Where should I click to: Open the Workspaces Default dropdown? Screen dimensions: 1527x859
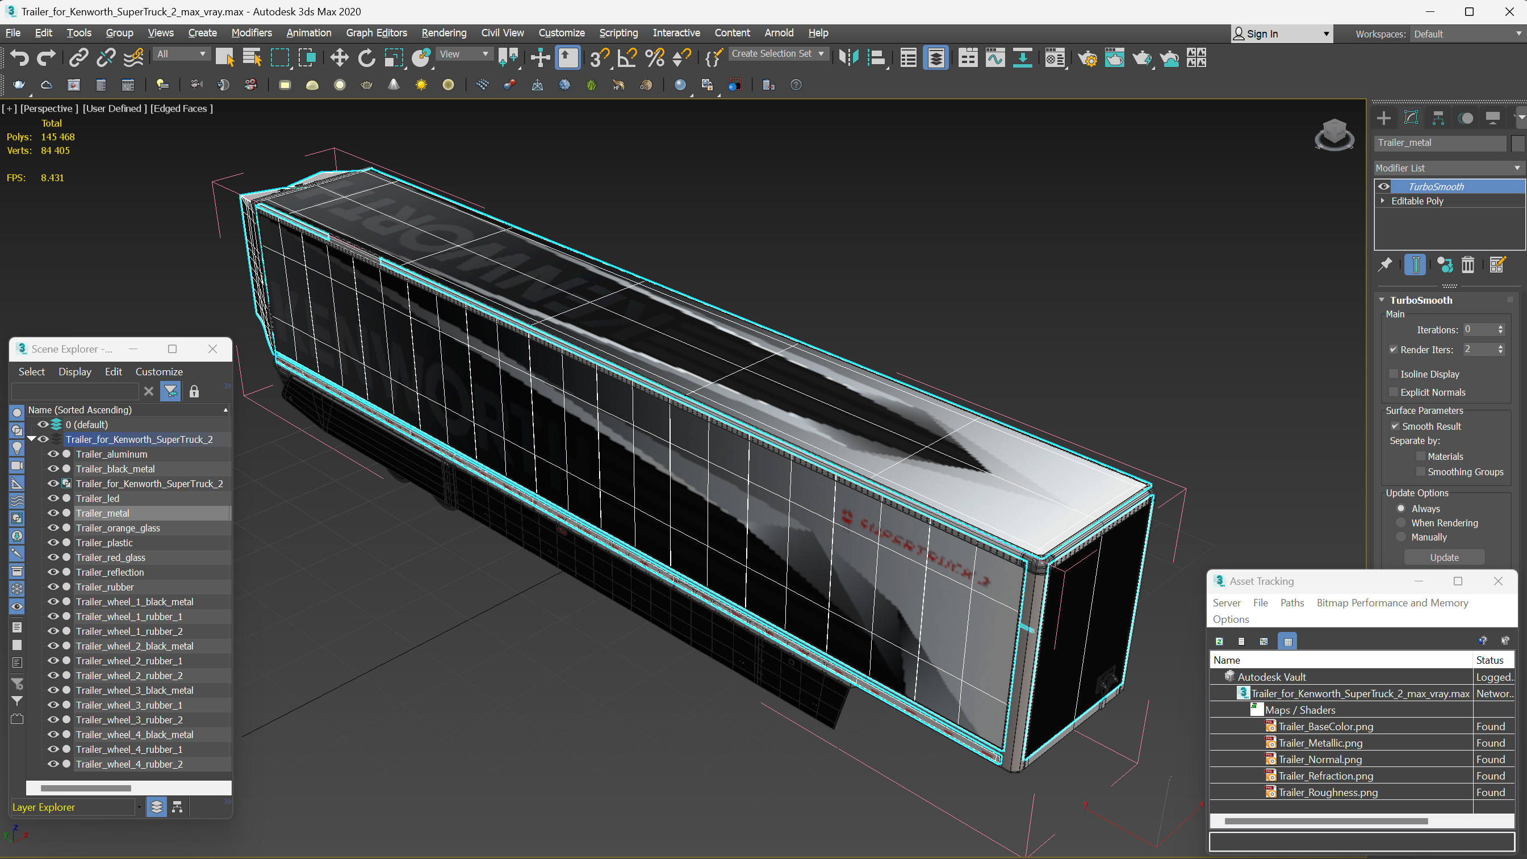point(1467,34)
